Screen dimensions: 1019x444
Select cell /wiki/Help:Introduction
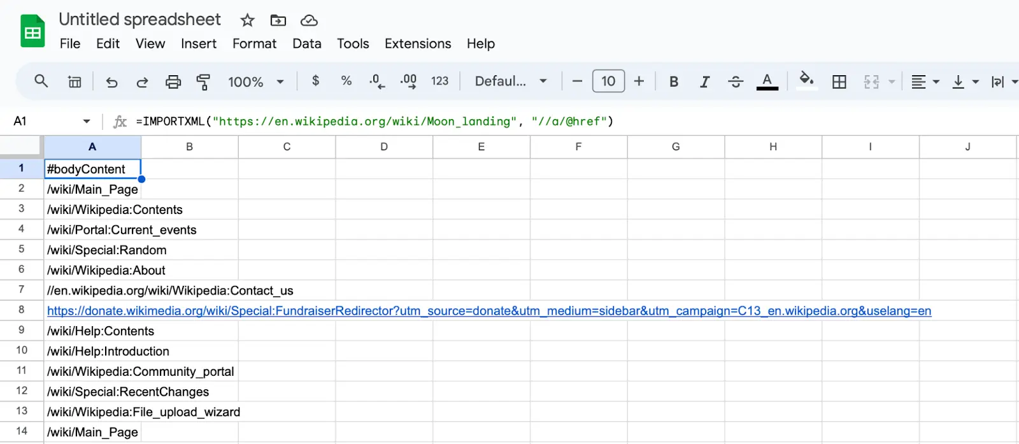pyautogui.click(x=92, y=351)
